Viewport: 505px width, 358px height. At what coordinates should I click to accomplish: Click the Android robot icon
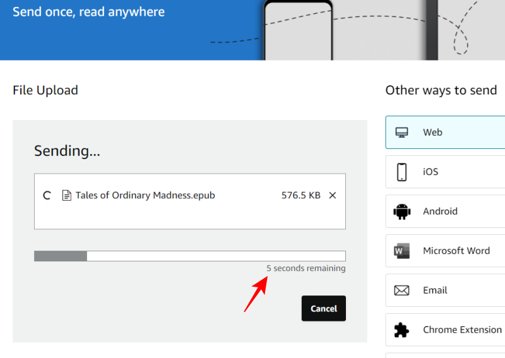(x=402, y=212)
